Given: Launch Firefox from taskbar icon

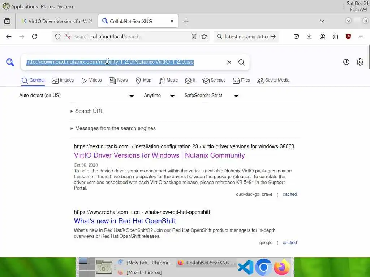Looking at the screenshot, I should [282, 267].
